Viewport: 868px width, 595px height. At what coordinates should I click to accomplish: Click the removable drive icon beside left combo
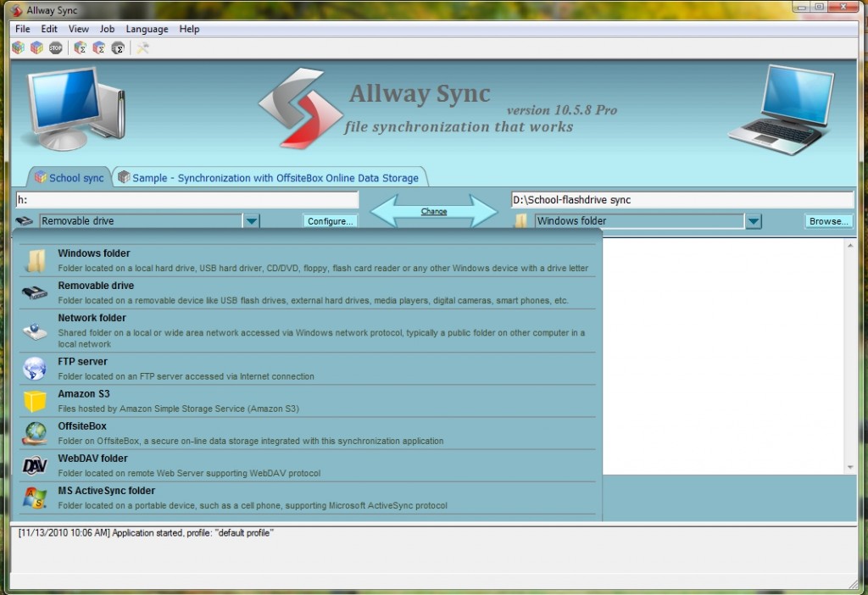25,221
